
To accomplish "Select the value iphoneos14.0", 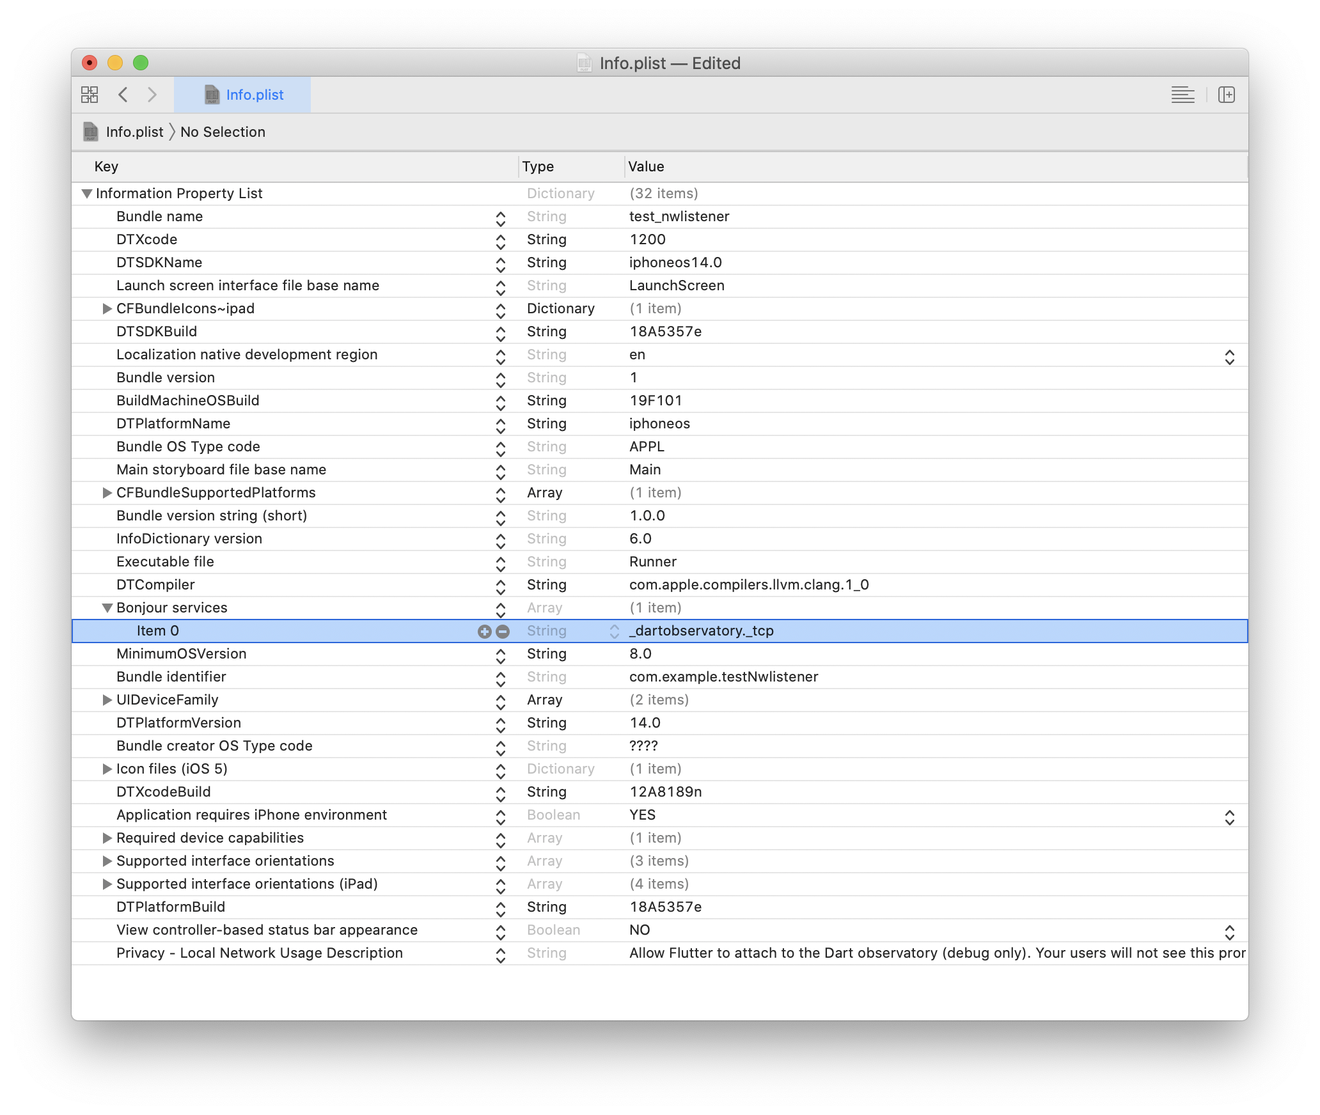I will pyautogui.click(x=675, y=263).
